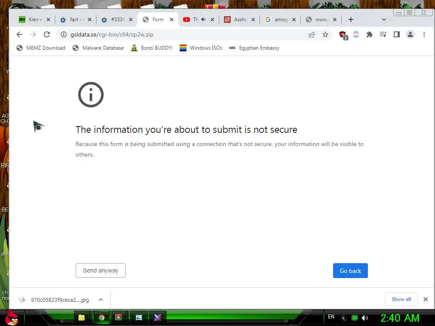This screenshot has width=435, height=326.
Task: Open Windows ISOs bookmark
Action: (x=201, y=48)
